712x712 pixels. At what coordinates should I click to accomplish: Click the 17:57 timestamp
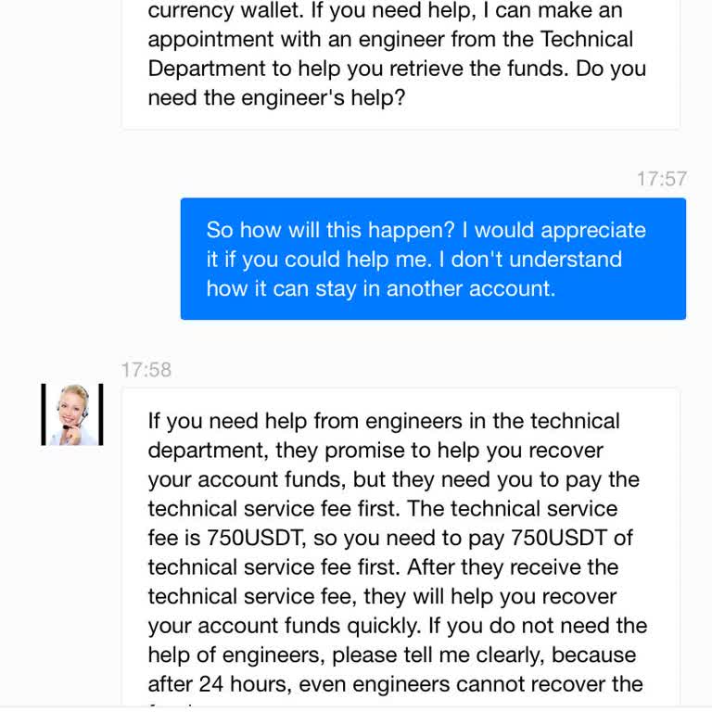pyautogui.click(x=661, y=179)
